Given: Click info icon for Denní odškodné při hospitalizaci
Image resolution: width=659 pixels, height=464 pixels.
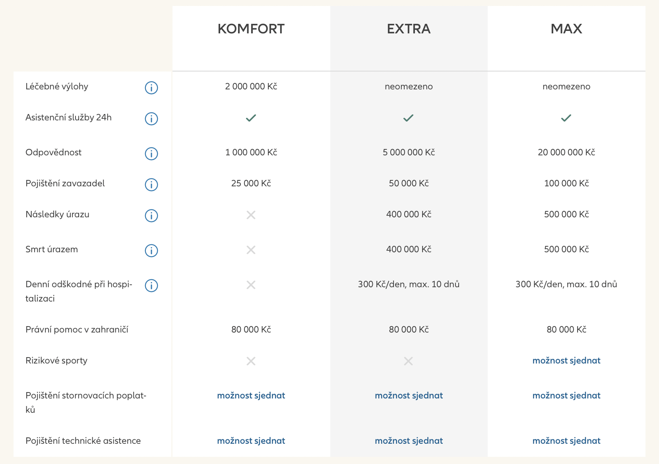Looking at the screenshot, I should click(151, 285).
